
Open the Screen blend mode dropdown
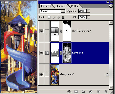[63, 11]
